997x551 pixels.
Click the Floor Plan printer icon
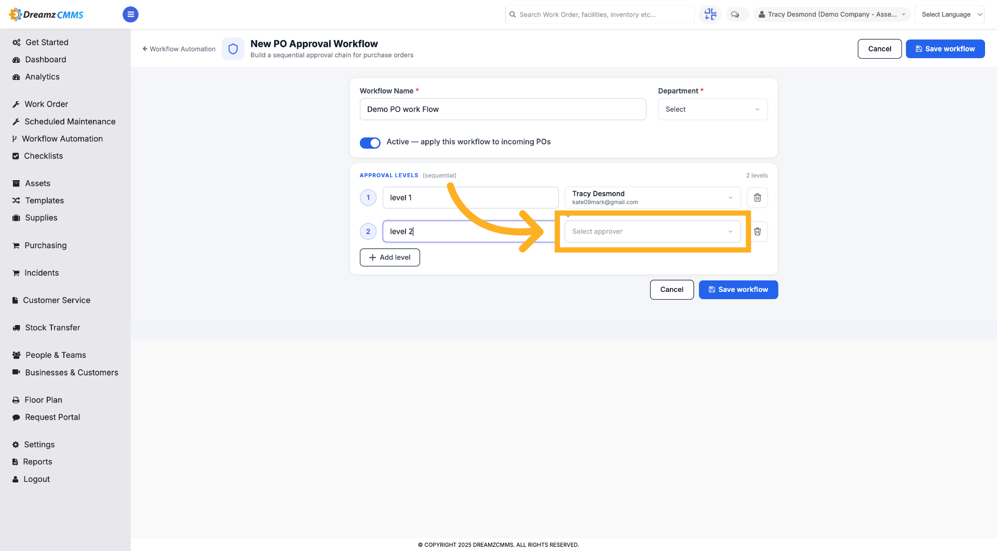click(16, 400)
